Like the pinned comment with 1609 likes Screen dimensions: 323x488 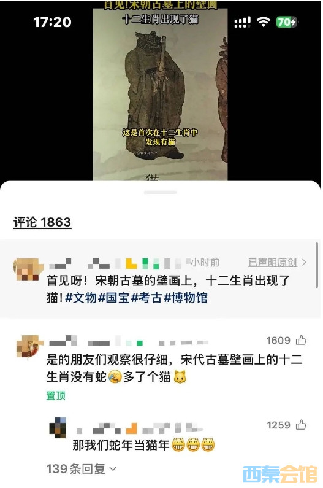click(x=300, y=340)
